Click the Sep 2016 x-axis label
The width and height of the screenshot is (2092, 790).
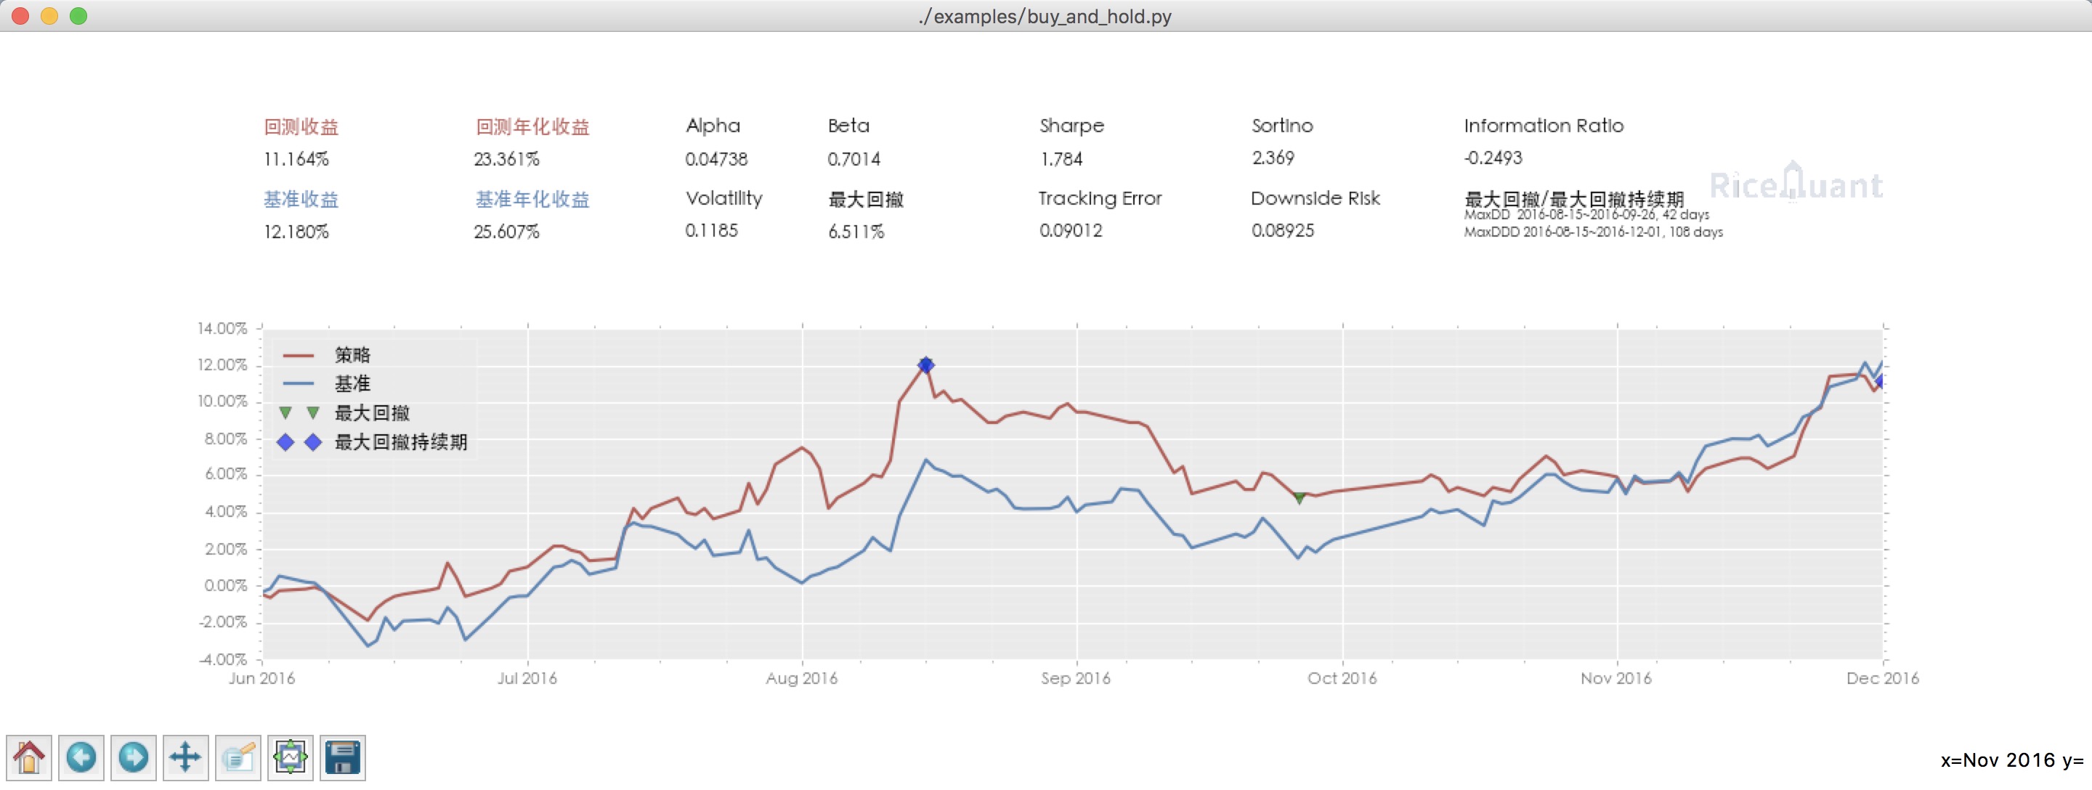click(x=1075, y=678)
